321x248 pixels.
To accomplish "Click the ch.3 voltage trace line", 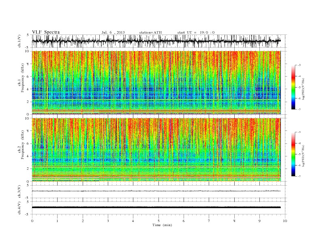I will [x=156, y=191].
